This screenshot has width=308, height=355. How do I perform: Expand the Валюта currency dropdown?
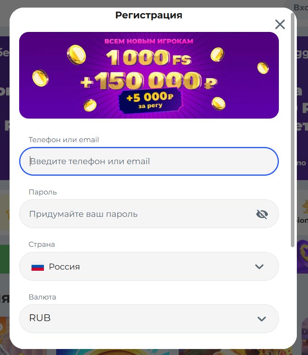click(149, 319)
